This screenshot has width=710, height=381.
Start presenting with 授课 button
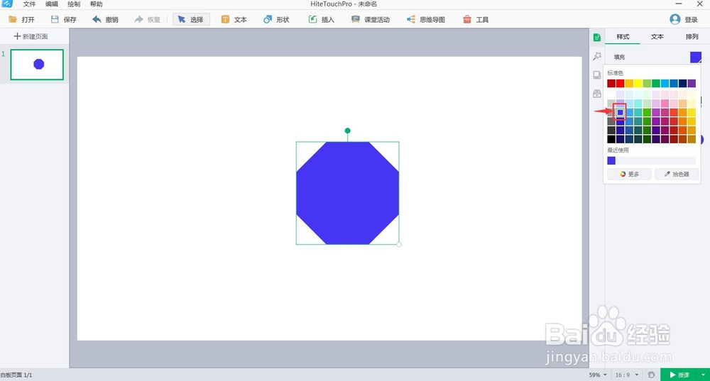click(x=679, y=375)
